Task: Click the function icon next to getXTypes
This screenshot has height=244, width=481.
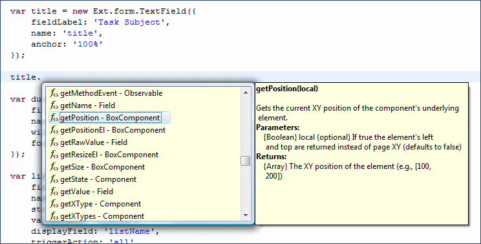Action: coord(54,216)
